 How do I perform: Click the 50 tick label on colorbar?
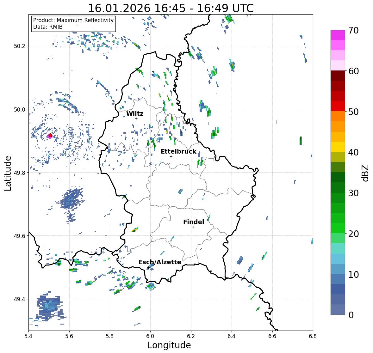coord(353,112)
